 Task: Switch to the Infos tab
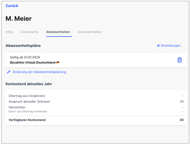9,32
